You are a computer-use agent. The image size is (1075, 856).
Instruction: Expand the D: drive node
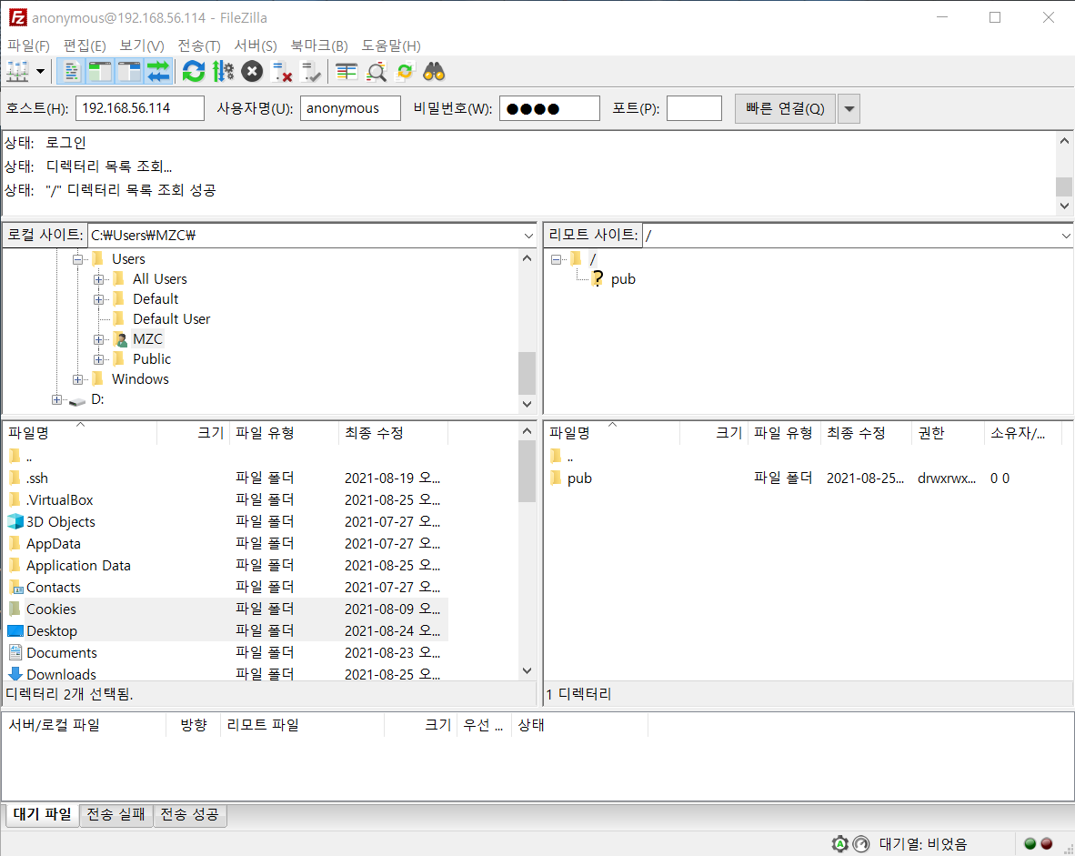click(x=57, y=399)
